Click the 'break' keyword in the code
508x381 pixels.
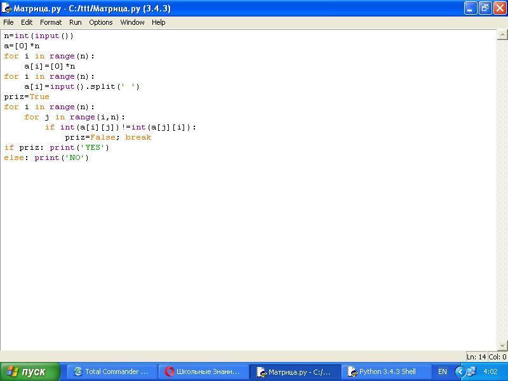click(138, 137)
